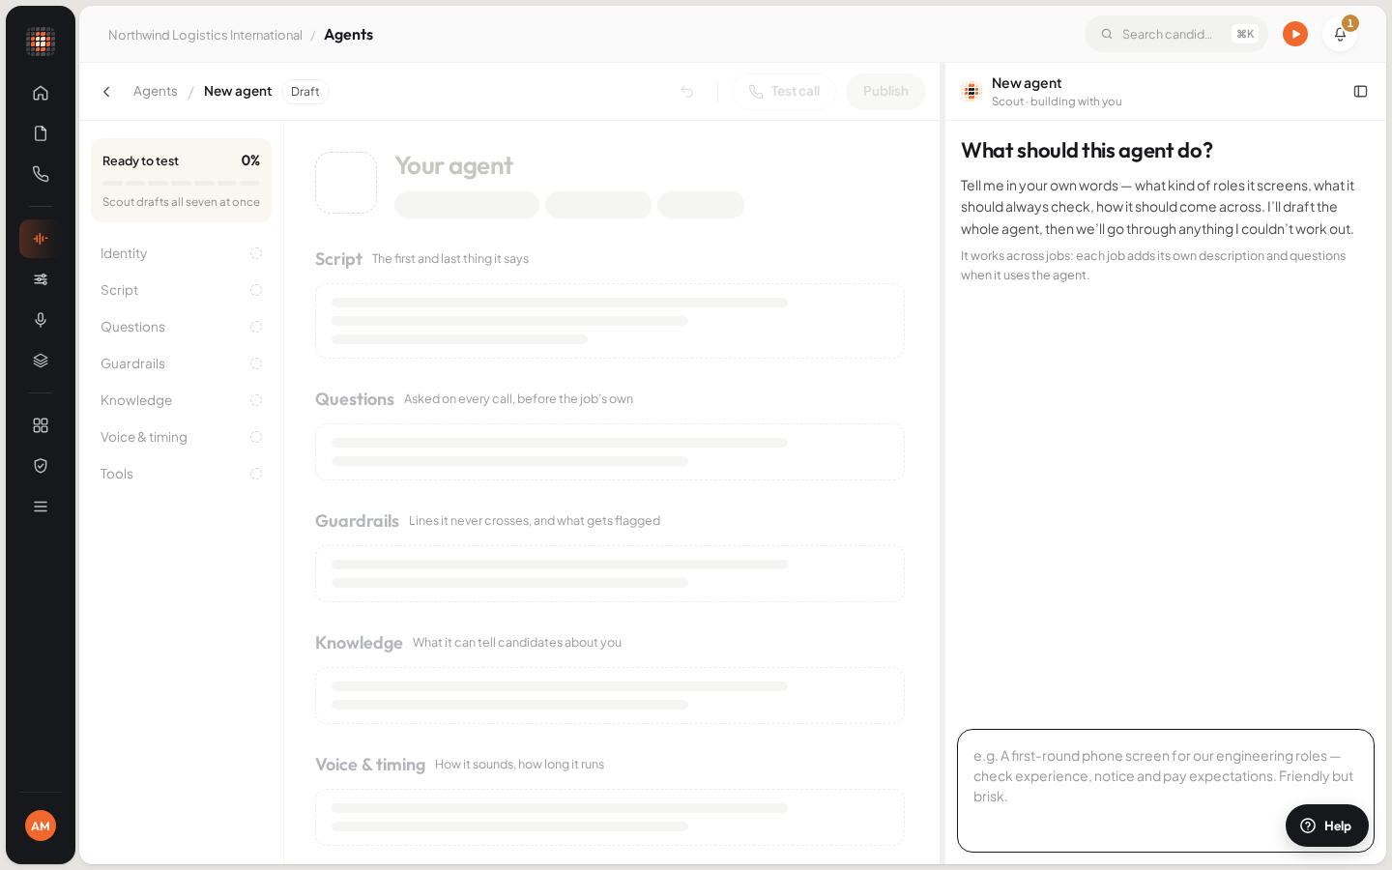Open the Home icon in sidebar
The image size is (1392, 870).
coord(41,93)
